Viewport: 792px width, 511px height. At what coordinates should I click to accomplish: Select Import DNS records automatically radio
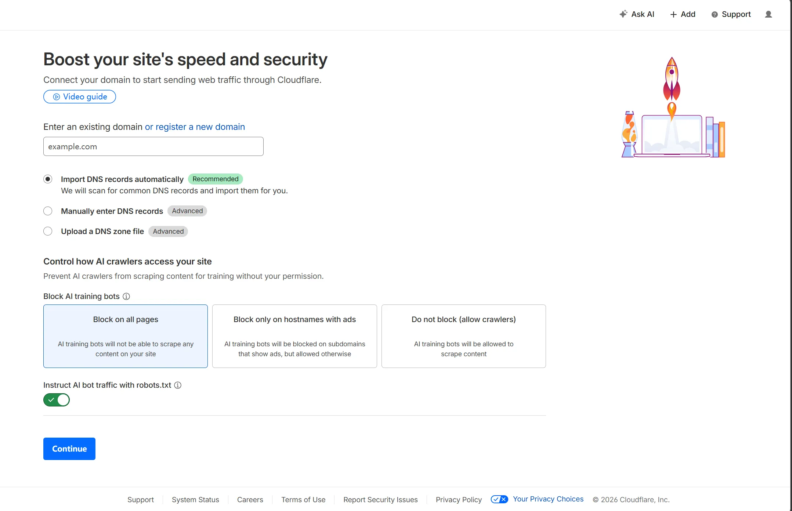click(48, 179)
